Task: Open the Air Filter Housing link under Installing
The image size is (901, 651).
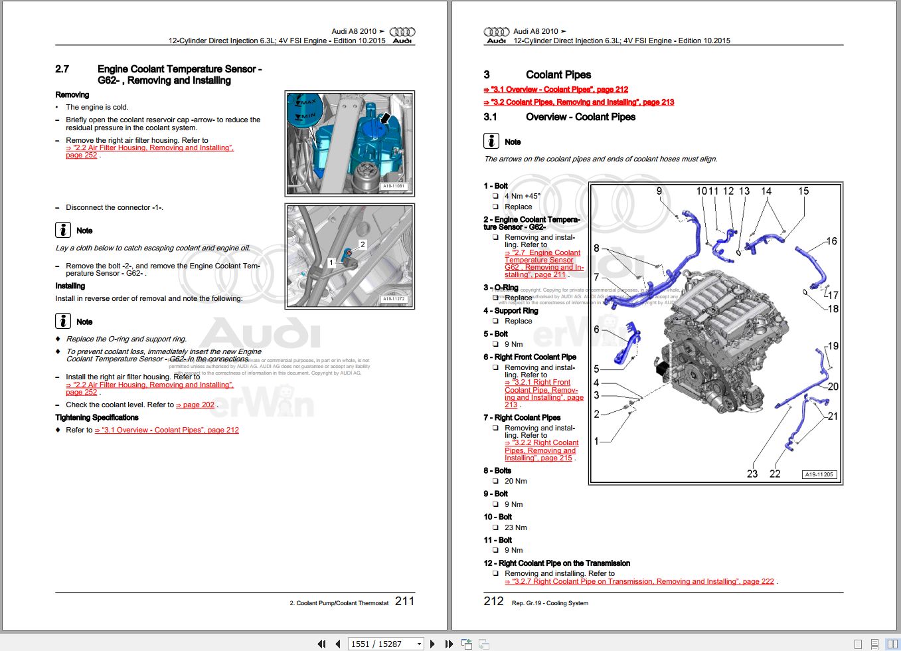Action: pos(149,389)
